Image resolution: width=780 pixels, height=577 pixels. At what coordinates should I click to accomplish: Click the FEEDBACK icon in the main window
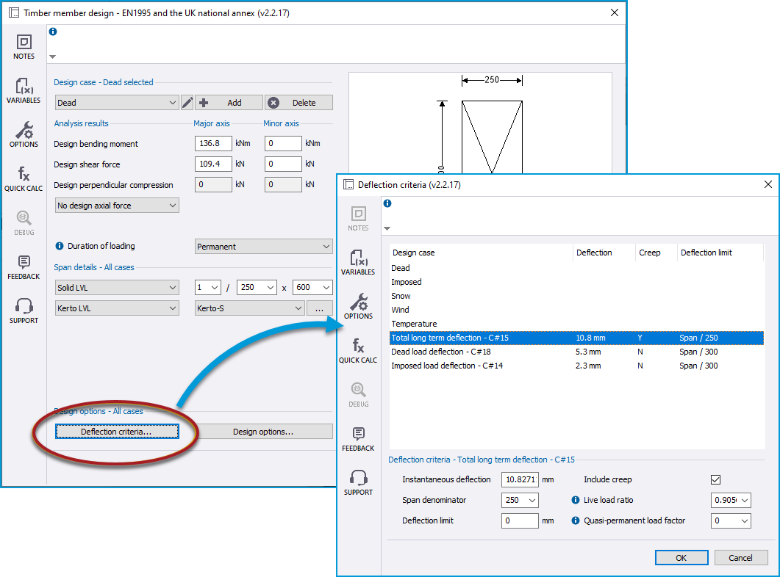pyautogui.click(x=24, y=266)
